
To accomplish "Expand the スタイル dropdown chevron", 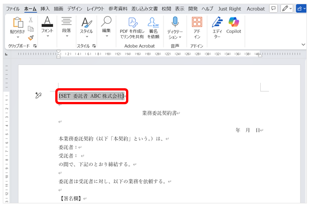I will point(87,37).
